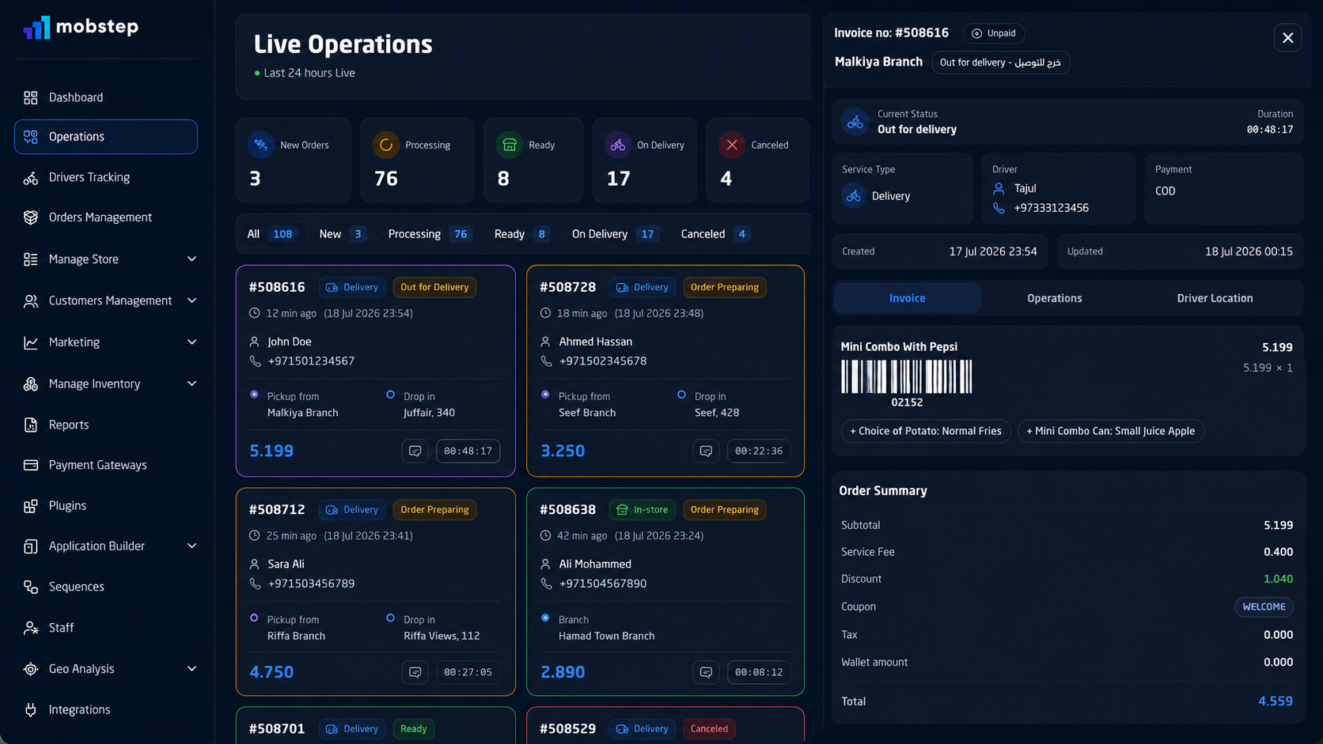Click driver name Tajul
Image resolution: width=1323 pixels, height=744 pixels.
click(1025, 188)
